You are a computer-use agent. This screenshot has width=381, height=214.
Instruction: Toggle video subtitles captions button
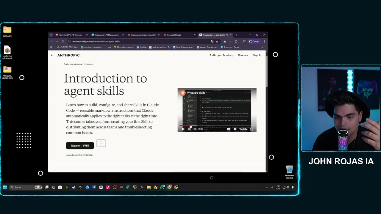click(229, 129)
